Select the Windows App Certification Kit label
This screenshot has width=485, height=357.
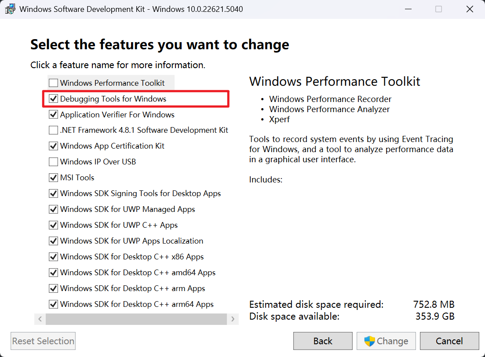pyautogui.click(x=112, y=146)
